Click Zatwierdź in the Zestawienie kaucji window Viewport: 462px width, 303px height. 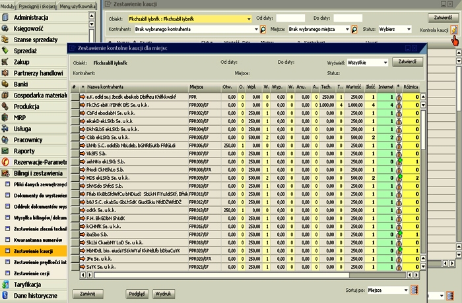tap(443, 18)
